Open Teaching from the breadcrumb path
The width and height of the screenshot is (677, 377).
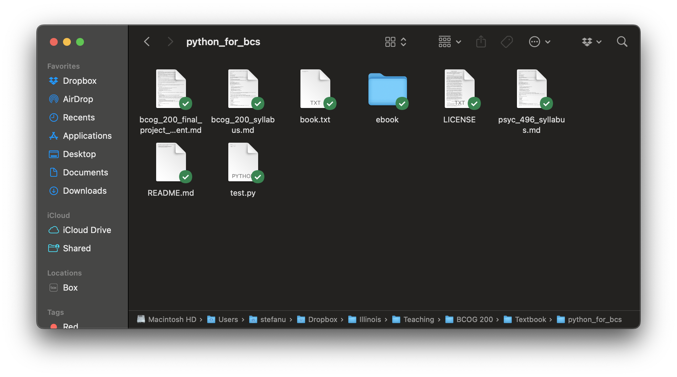click(418, 319)
